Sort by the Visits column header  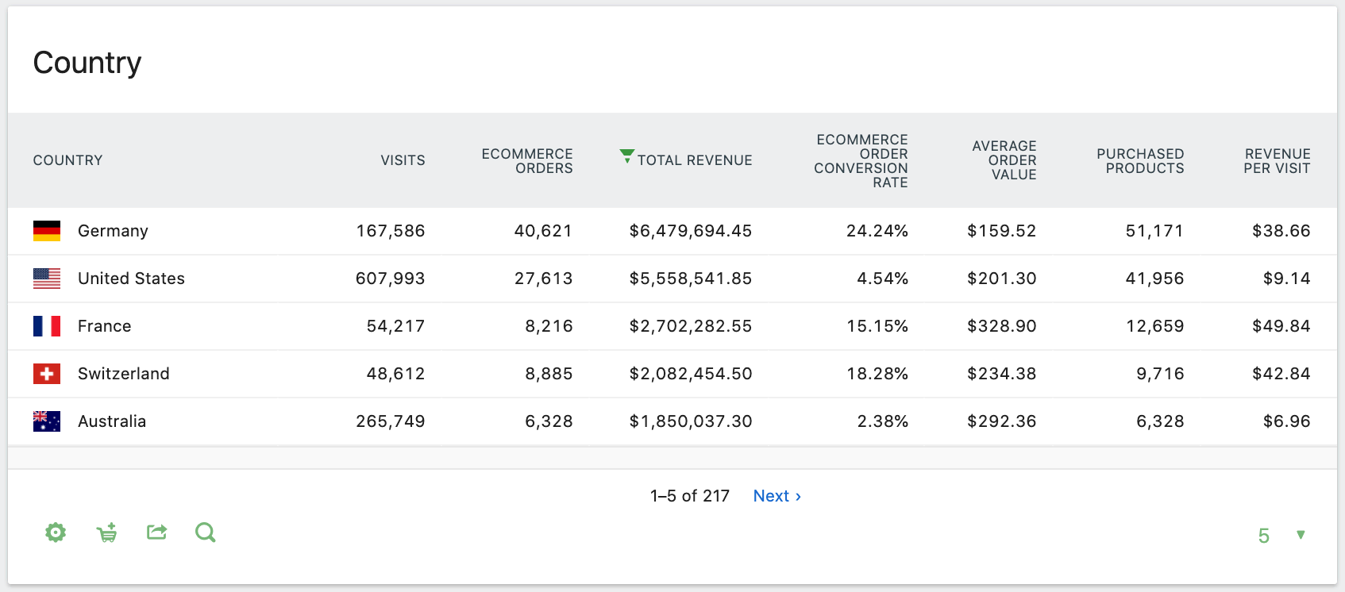[403, 160]
